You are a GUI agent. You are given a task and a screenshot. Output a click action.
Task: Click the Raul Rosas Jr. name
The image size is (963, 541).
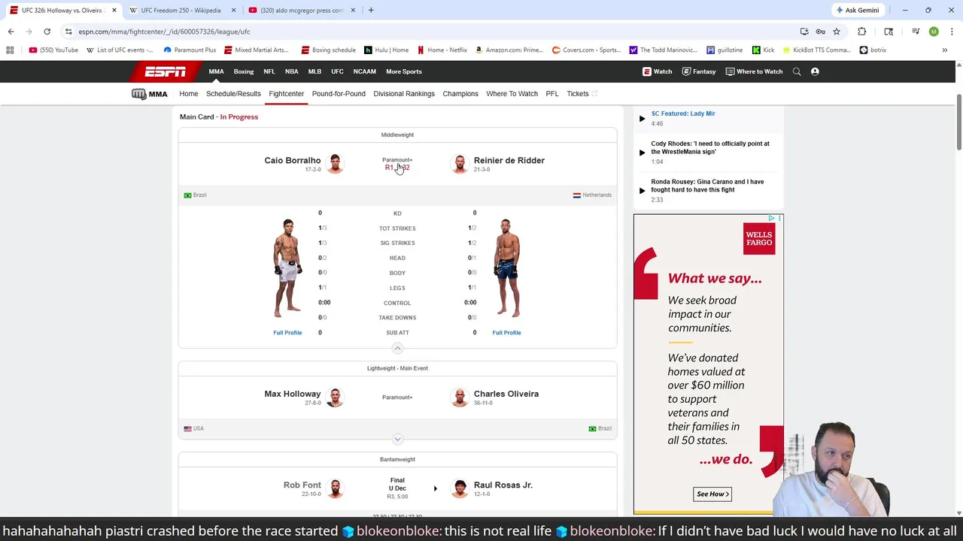pyautogui.click(x=503, y=485)
